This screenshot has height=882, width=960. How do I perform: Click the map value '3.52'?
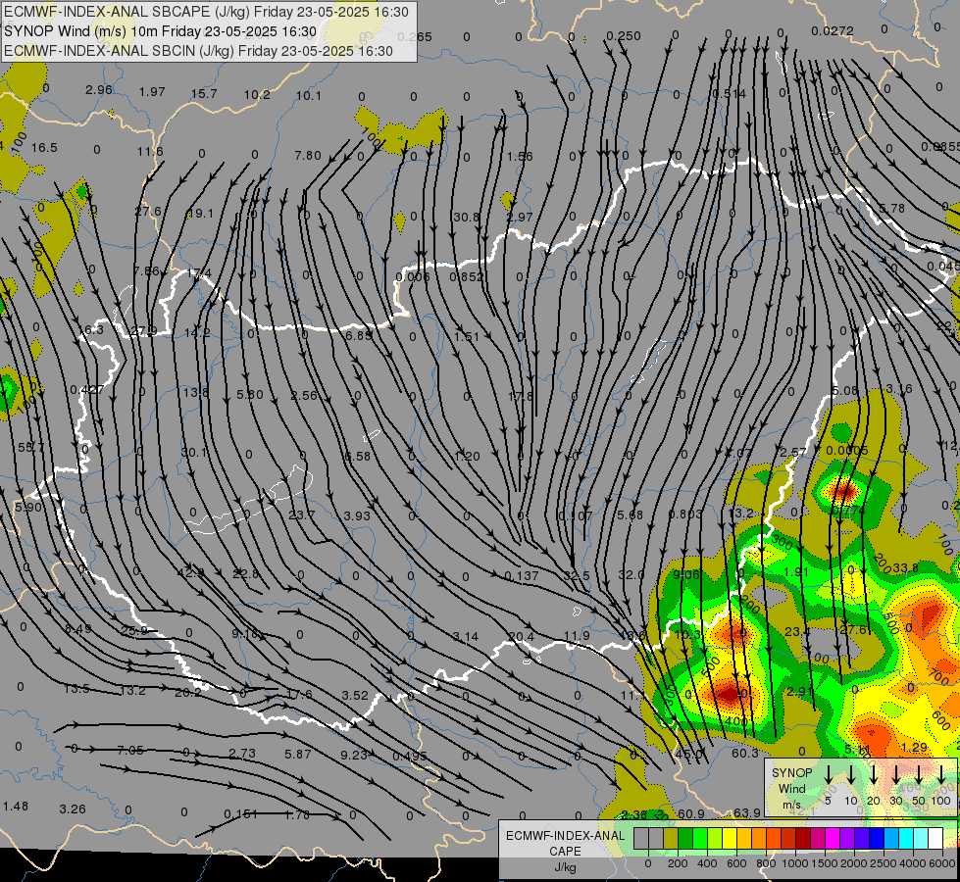pyautogui.click(x=355, y=696)
